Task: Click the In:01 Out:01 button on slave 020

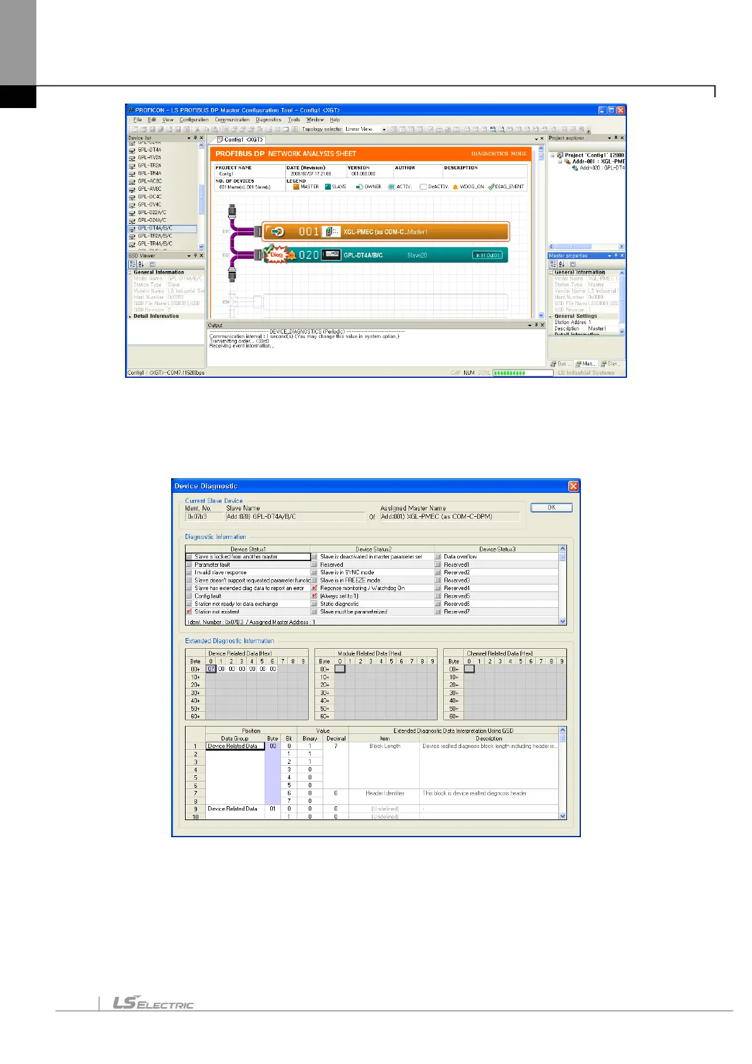Action: (487, 255)
